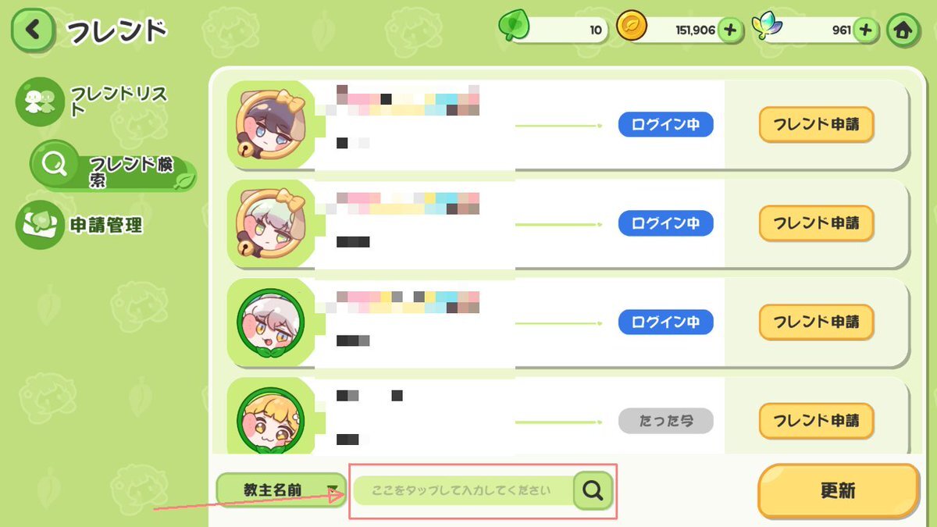
Task: Send フレンド申請 to the second player
Action: click(816, 223)
